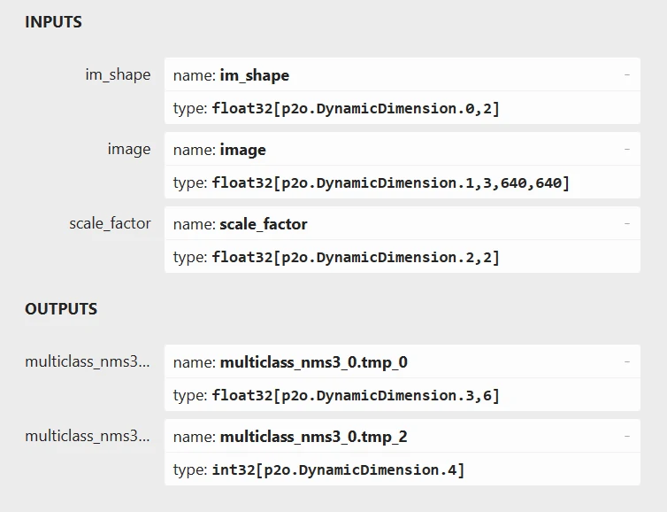The height and width of the screenshot is (512, 667).
Task: Click the image label on the left
Action: point(129,149)
